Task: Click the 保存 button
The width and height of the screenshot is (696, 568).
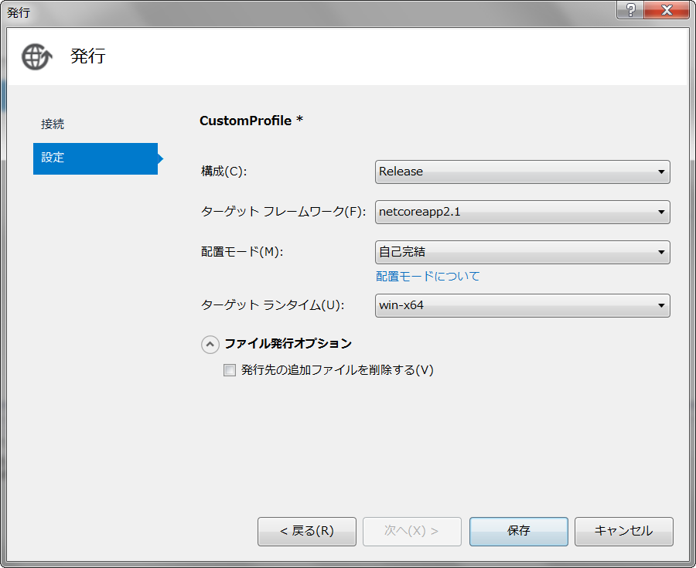Action: click(518, 531)
